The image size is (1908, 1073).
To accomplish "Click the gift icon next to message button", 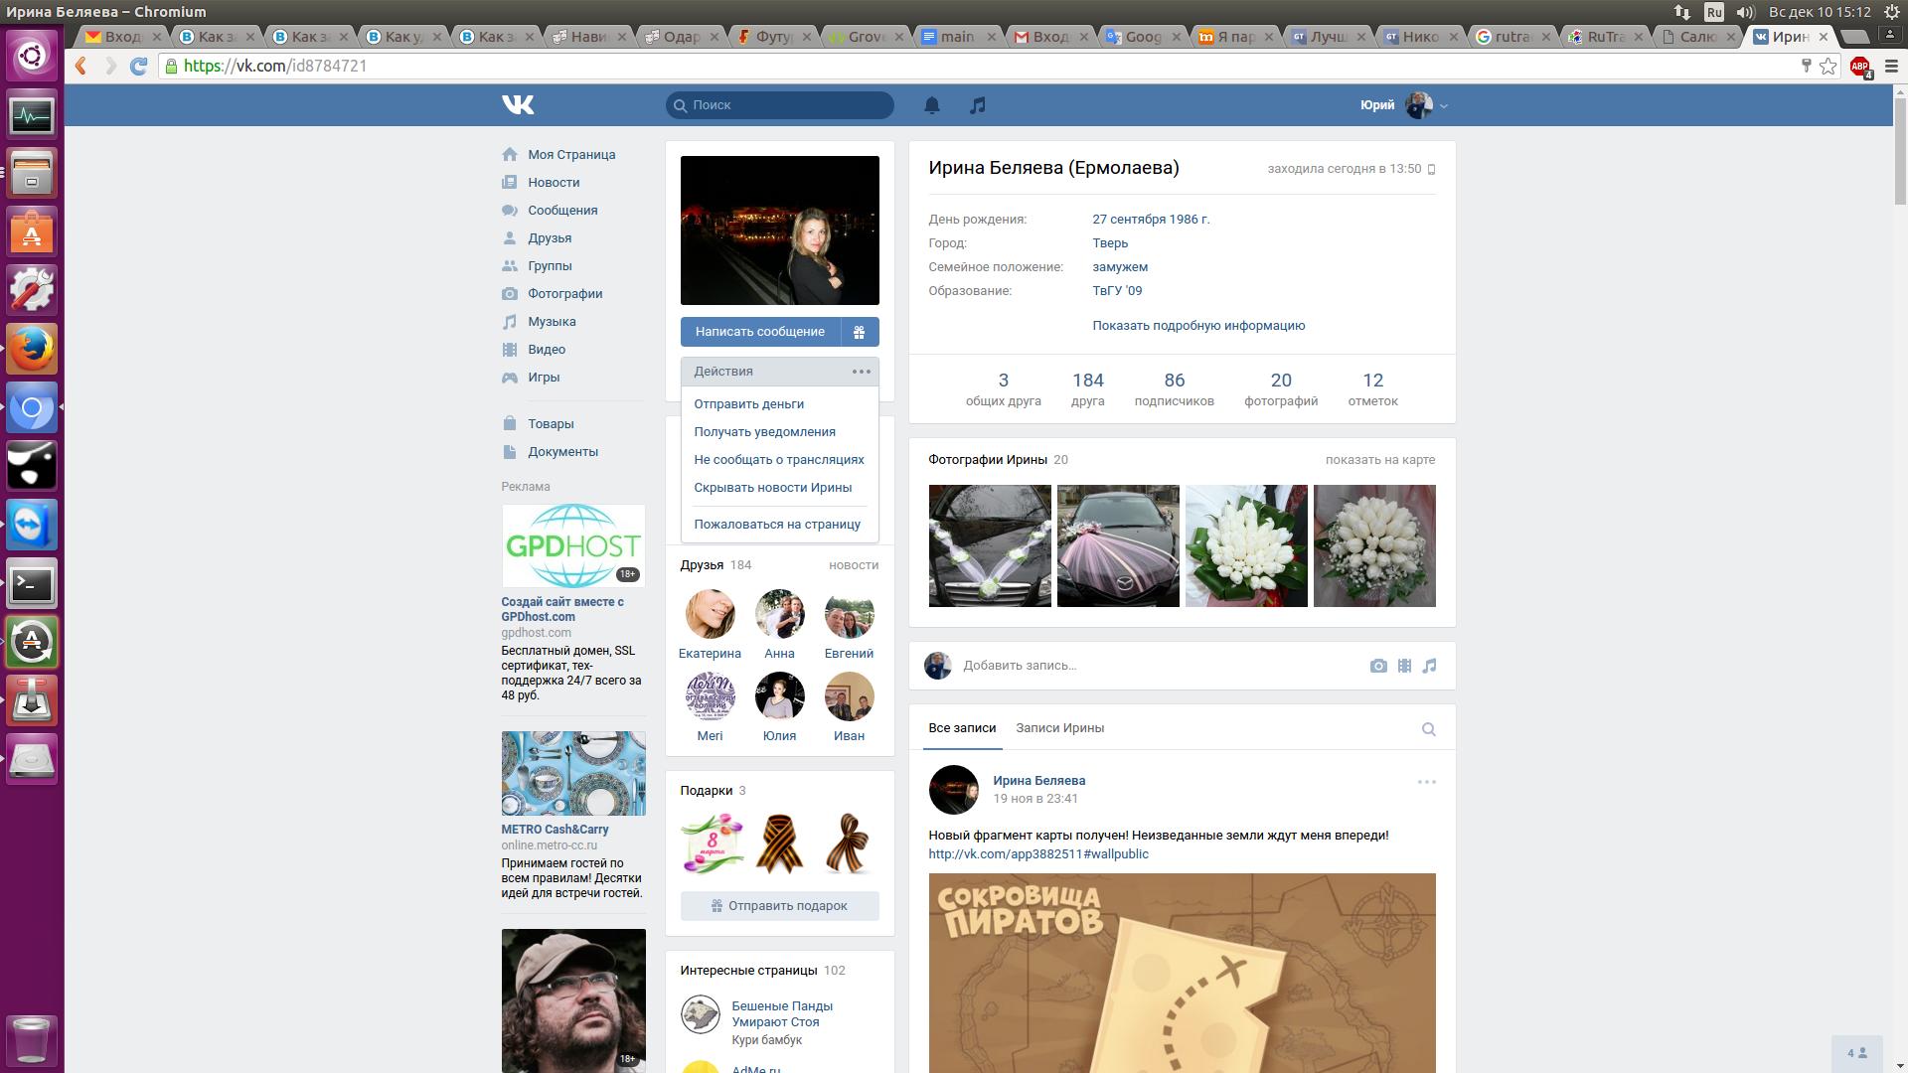I will pos(860,332).
